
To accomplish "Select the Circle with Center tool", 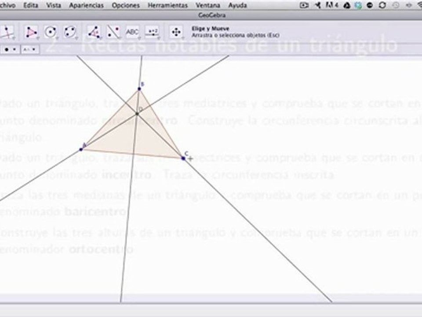I will coord(50,32).
